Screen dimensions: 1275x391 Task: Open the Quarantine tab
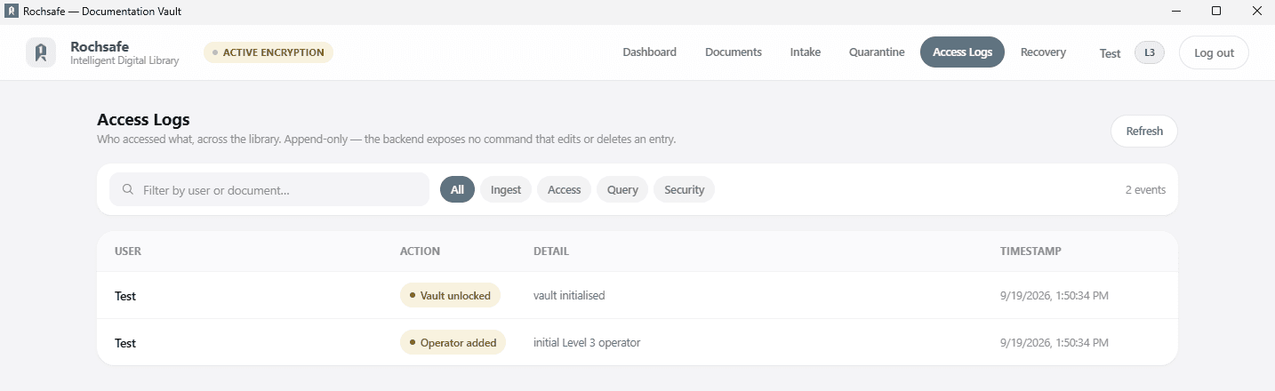(877, 52)
